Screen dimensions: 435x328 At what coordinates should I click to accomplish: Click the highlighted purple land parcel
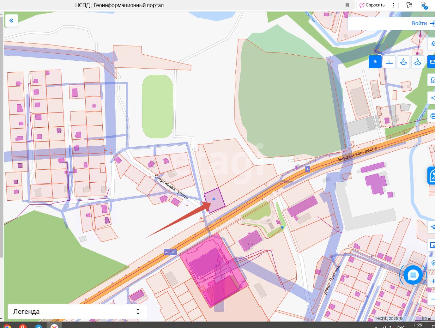[x=214, y=200]
